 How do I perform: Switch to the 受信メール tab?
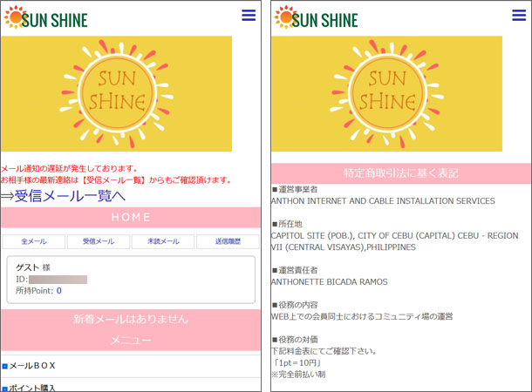(x=99, y=241)
